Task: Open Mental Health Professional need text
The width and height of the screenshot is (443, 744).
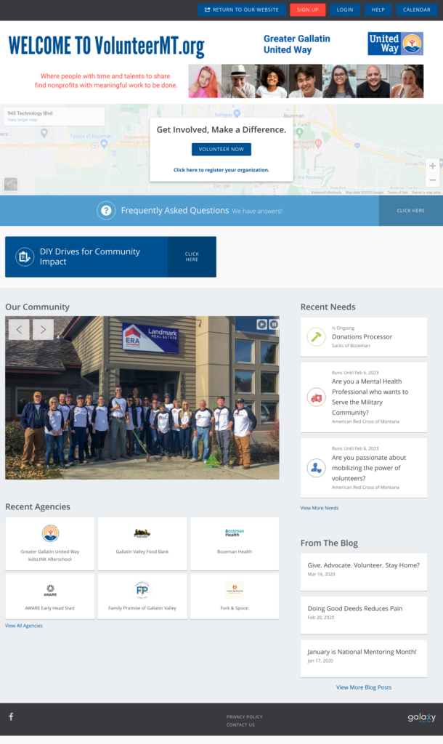Action: 370,397
